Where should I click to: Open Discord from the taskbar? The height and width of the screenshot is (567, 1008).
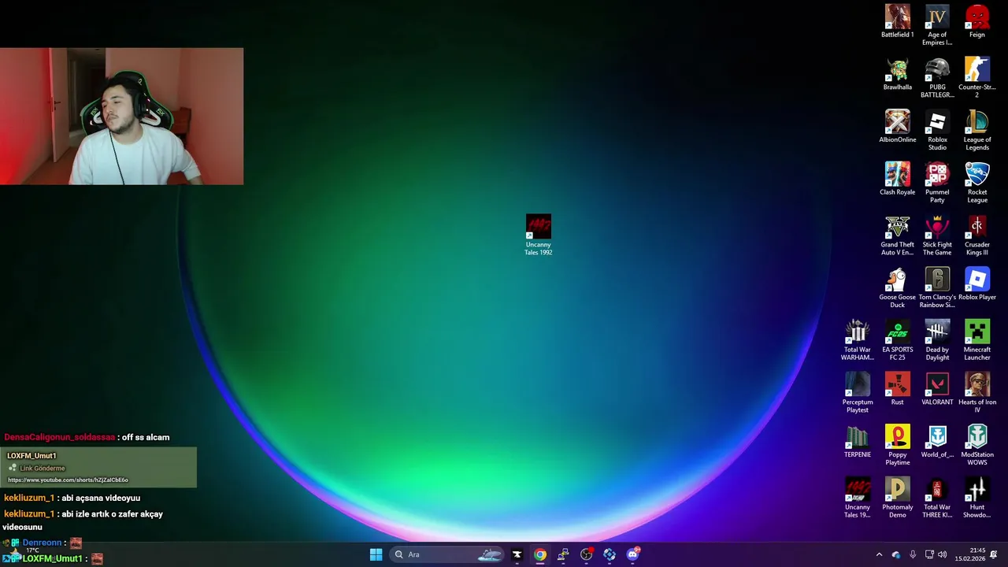633,554
